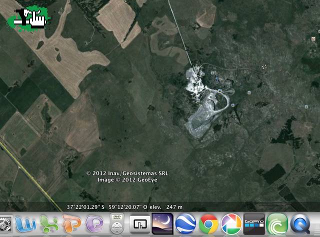Open Microsoft PowerPoint in the Dock
This screenshot has height=237, width=320.
pyautogui.click(x=72, y=224)
